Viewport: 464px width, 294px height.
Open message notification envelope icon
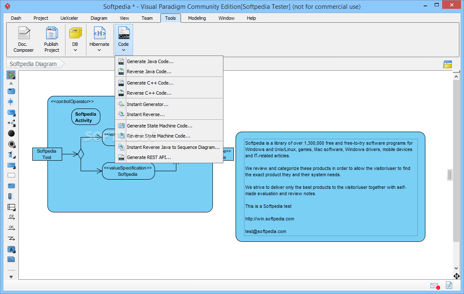click(435, 286)
